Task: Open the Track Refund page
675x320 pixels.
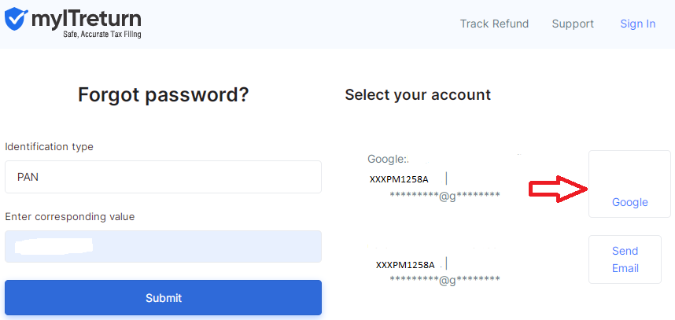Action: (494, 24)
